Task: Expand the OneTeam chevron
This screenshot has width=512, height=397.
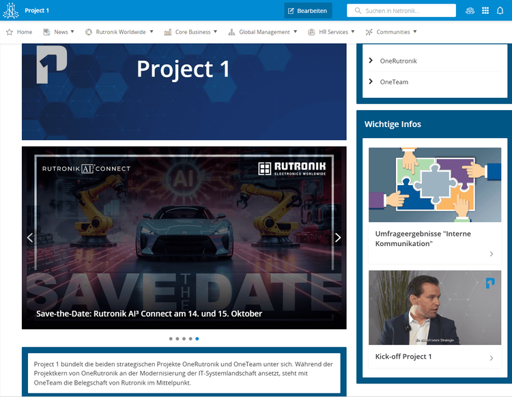Action: coord(371,81)
